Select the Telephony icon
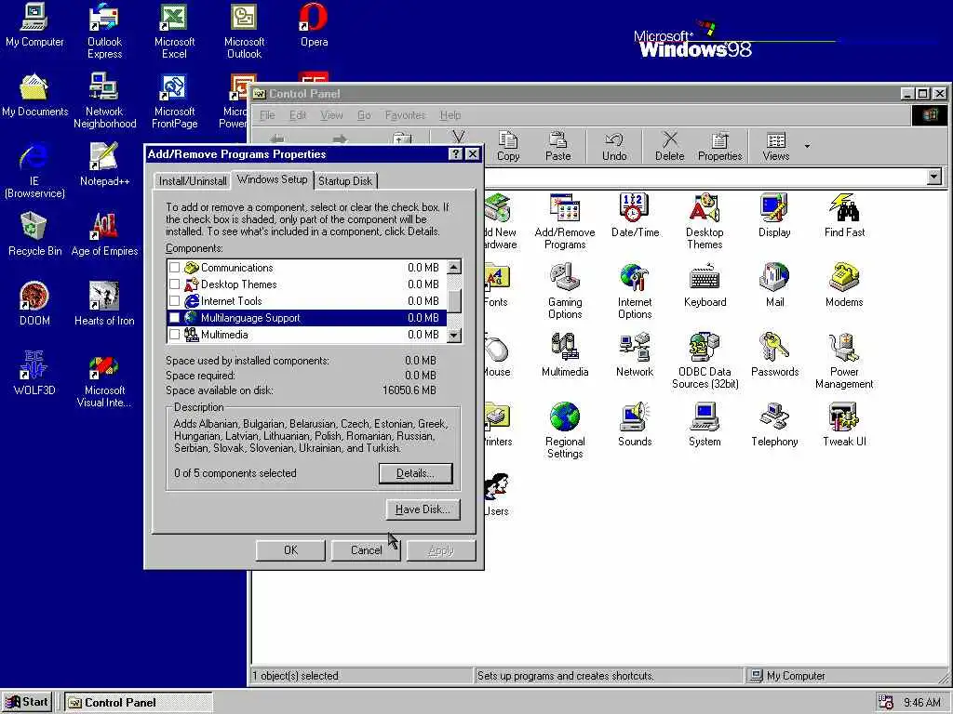The height and width of the screenshot is (714, 953). coord(774,426)
